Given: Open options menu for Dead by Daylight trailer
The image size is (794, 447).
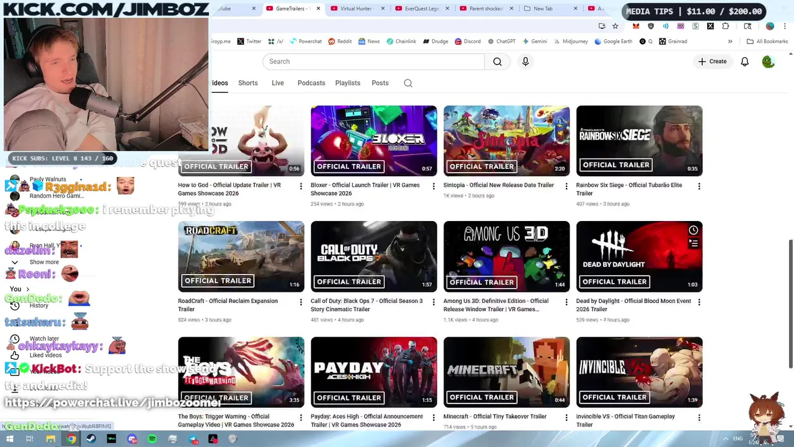Looking at the screenshot, I should pos(699,302).
